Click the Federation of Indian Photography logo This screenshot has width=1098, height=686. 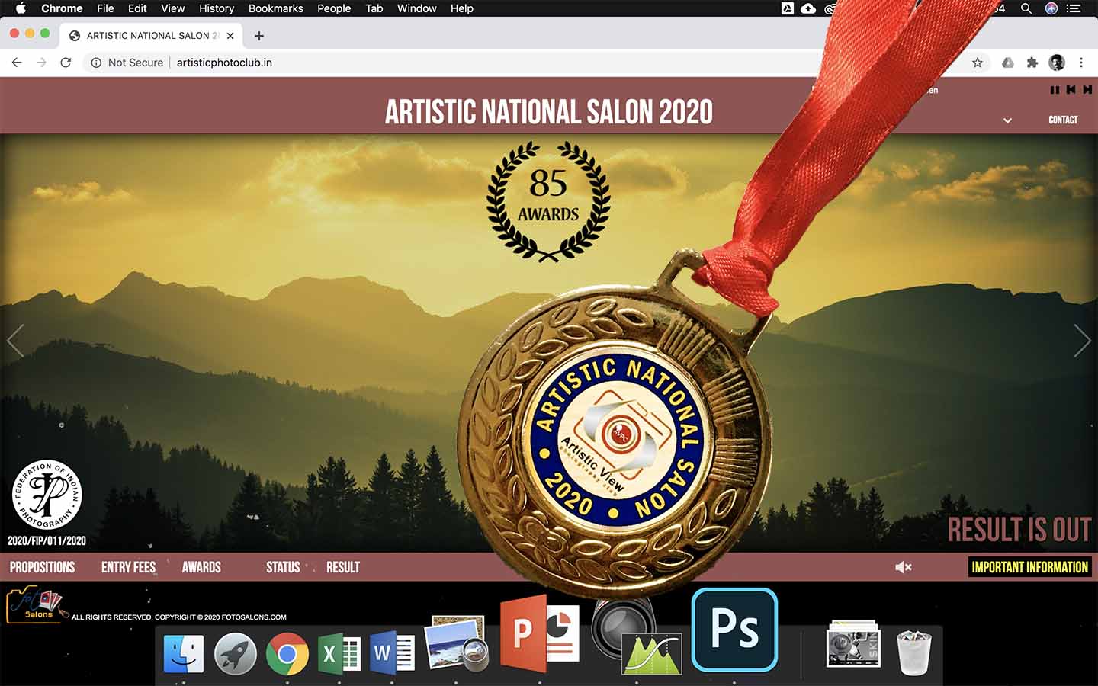point(47,495)
